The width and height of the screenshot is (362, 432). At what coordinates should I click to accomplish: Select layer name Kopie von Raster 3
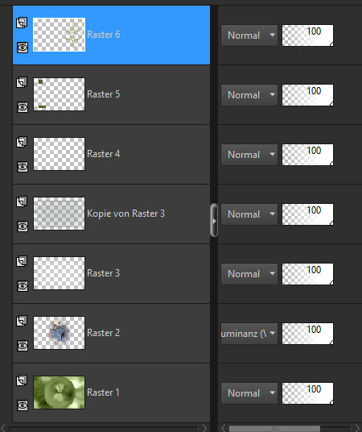125,214
